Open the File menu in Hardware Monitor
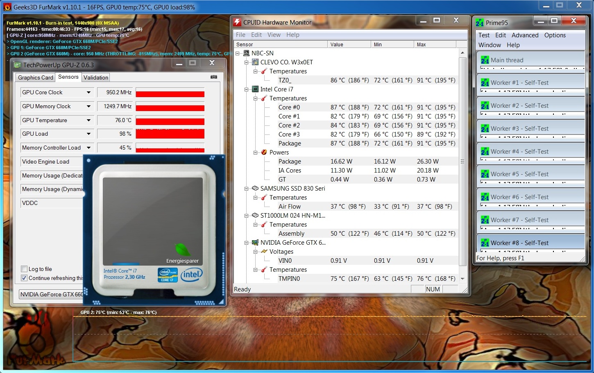This screenshot has width=594, height=373. pyautogui.click(x=240, y=35)
